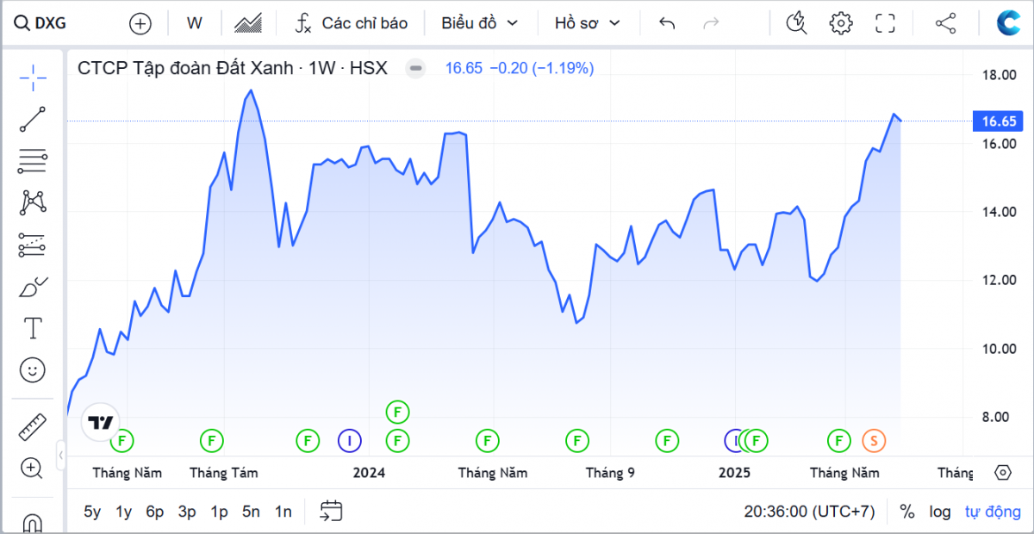Open the emoji icons tool
This screenshot has width=1034, height=534.
[x=33, y=370]
